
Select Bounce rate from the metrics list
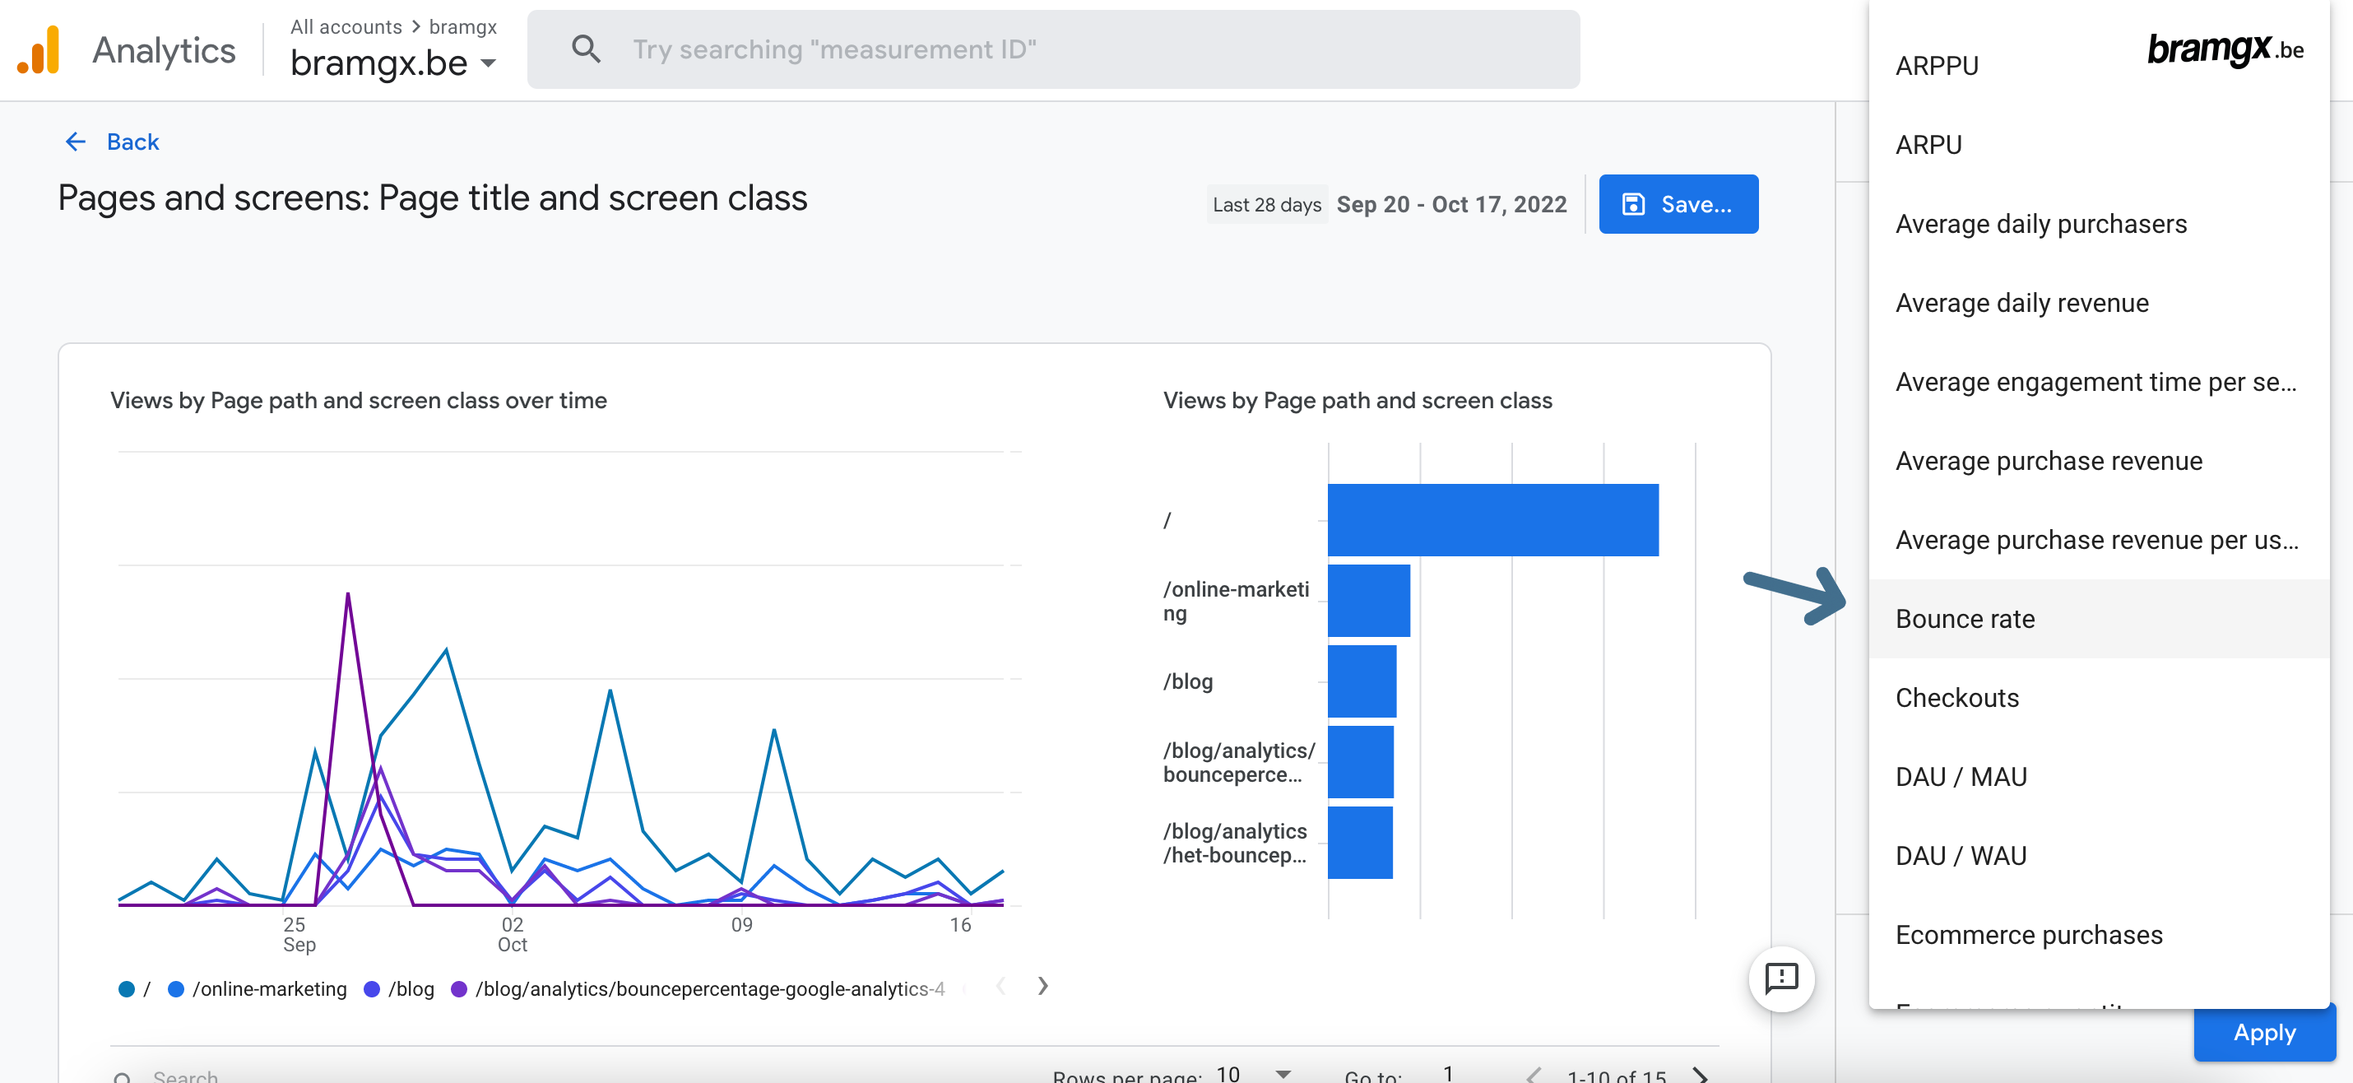tap(1967, 617)
